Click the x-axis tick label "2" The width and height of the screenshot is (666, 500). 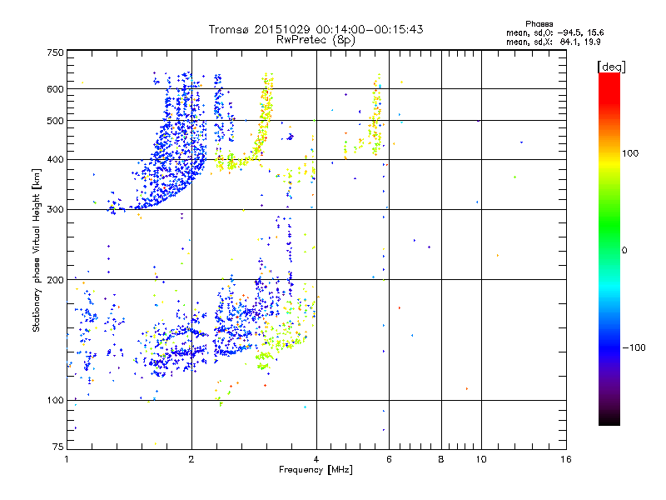pyautogui.click(x=191, y=459)
